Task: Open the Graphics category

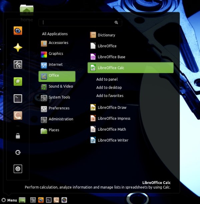Action: click(57, 54)
